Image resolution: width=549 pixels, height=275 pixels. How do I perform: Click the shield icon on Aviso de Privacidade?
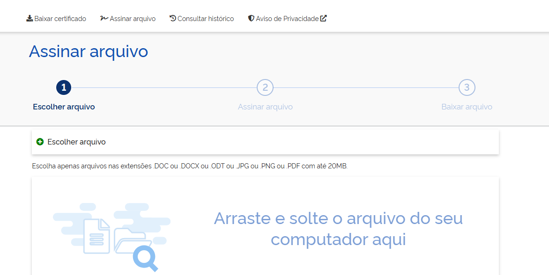pyautogui.click(x=250, y=18)
